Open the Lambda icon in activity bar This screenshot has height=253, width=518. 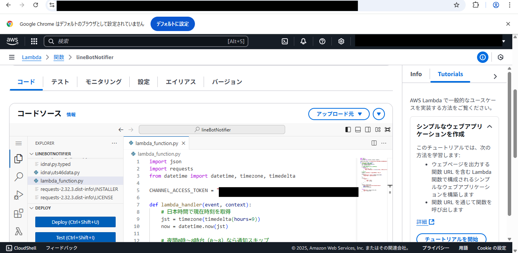[x=18, y=231]
